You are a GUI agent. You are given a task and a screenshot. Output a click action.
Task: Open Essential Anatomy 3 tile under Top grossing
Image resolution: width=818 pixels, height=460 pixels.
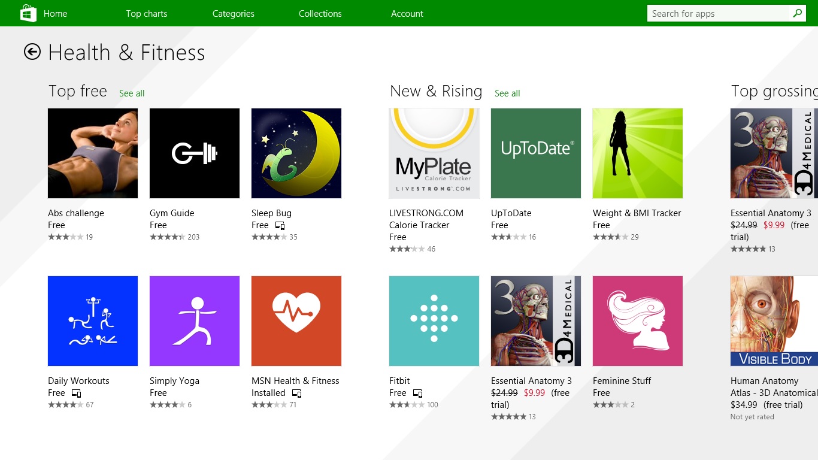(x=774, y=153)
